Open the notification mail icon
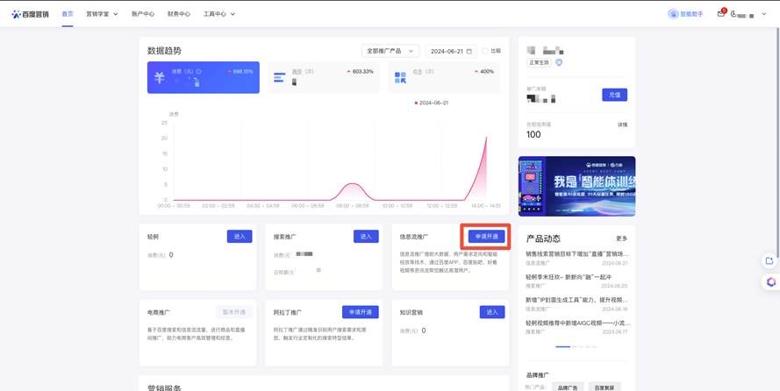Viewport: 780px width, 391px height. 720,14
